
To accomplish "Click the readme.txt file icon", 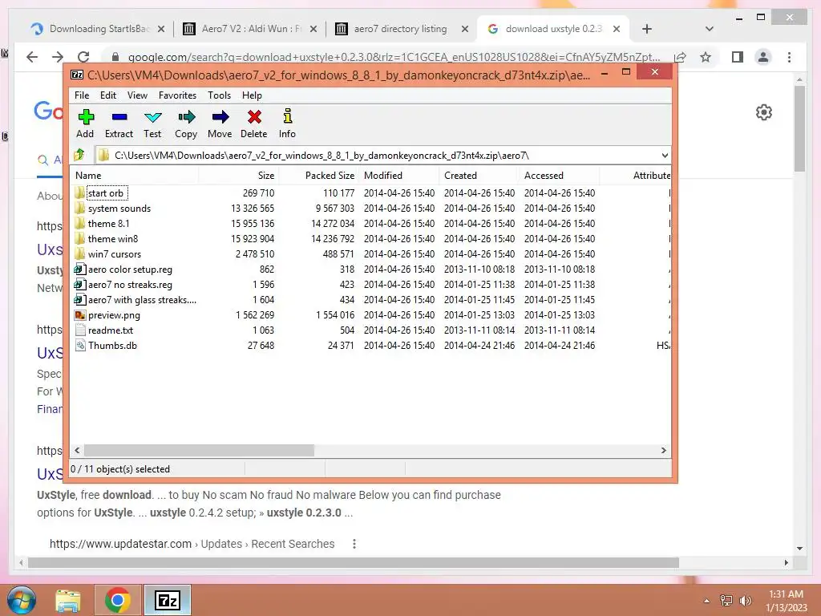I will point(79,330).
